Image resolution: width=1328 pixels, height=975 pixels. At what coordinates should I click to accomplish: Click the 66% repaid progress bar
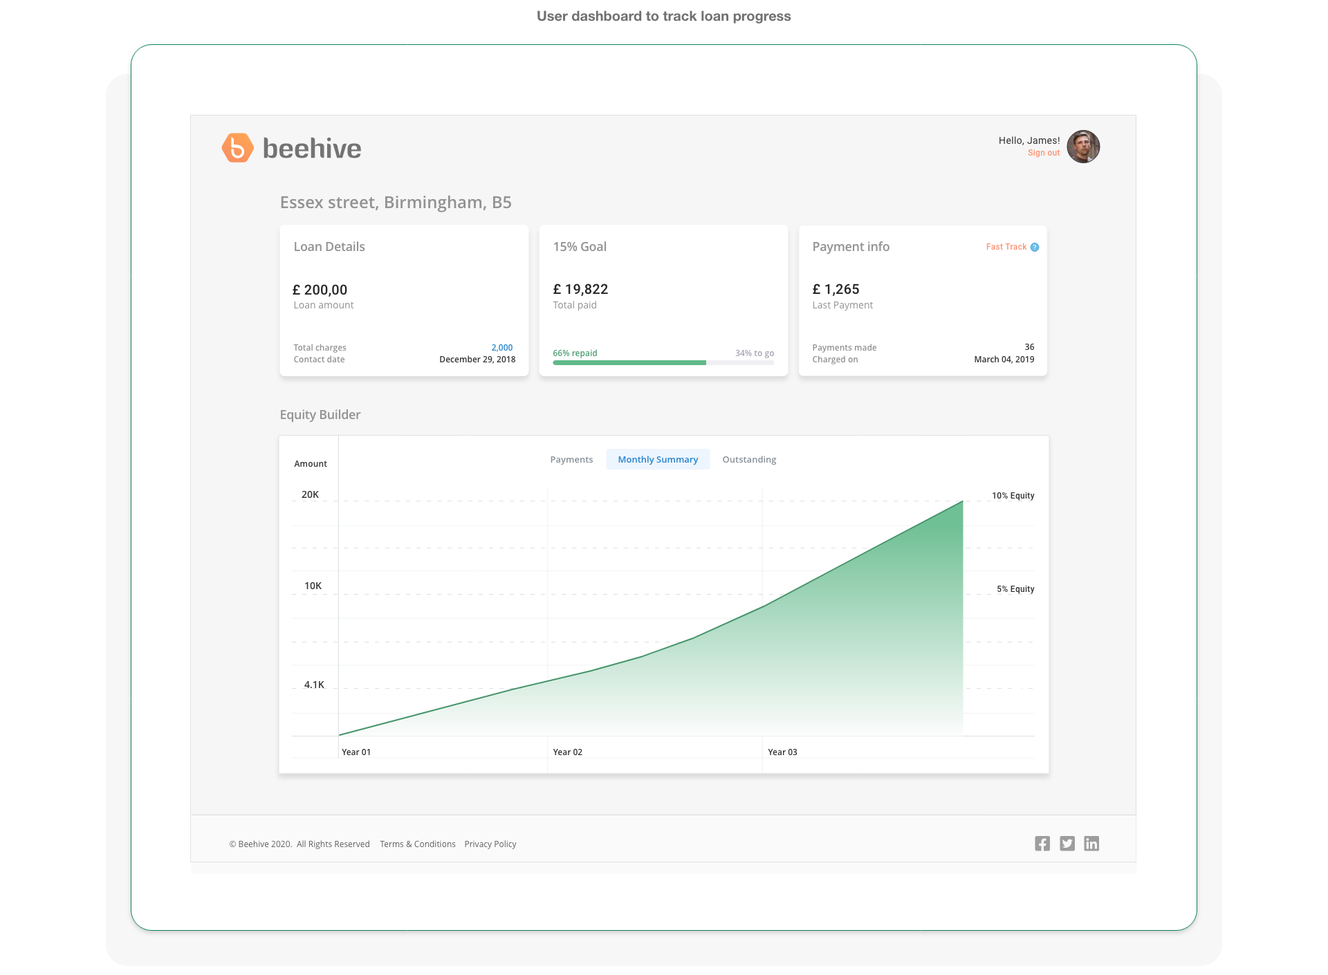[x=629, y=362]
